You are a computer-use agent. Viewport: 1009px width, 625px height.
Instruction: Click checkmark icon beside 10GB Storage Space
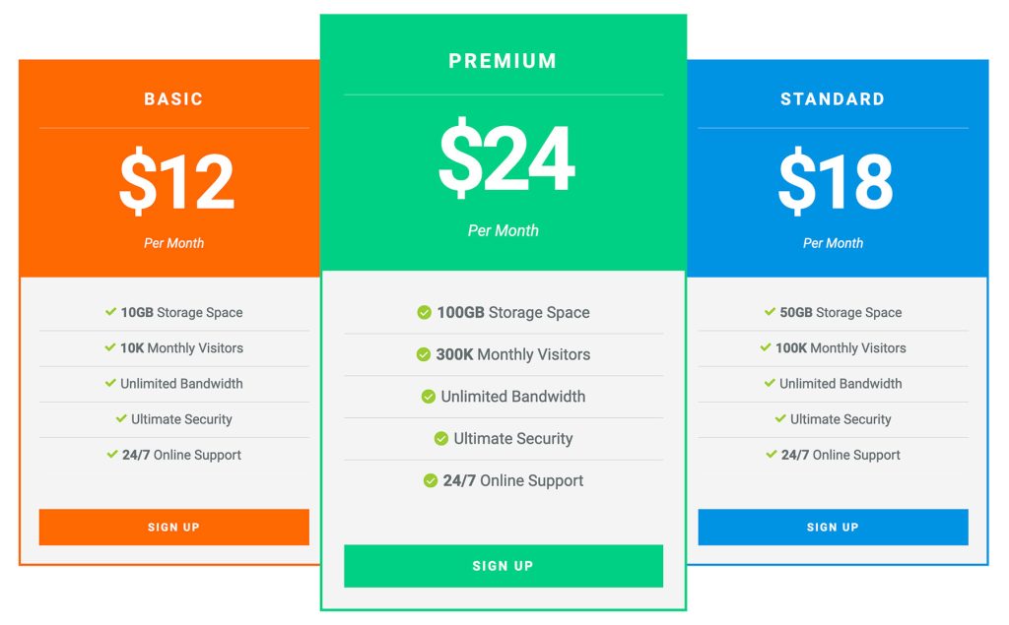(x=111, y=312)
